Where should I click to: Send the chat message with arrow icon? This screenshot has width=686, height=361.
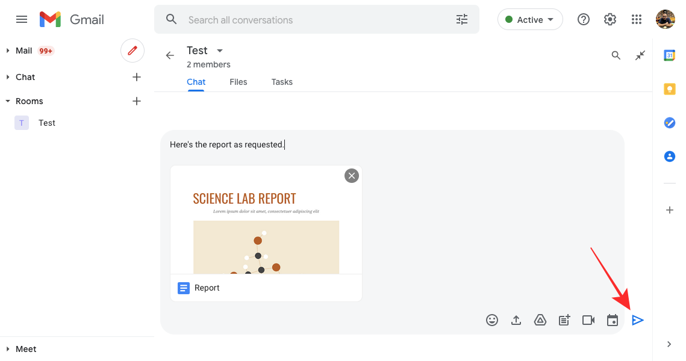coord(638,321)
